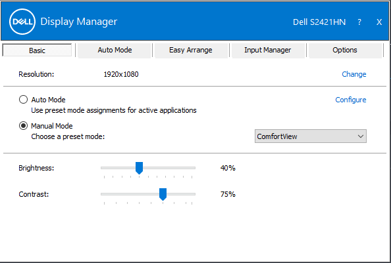
Task: Expand the ComfortView preset mode dropdown
Action: click(311, 136)
